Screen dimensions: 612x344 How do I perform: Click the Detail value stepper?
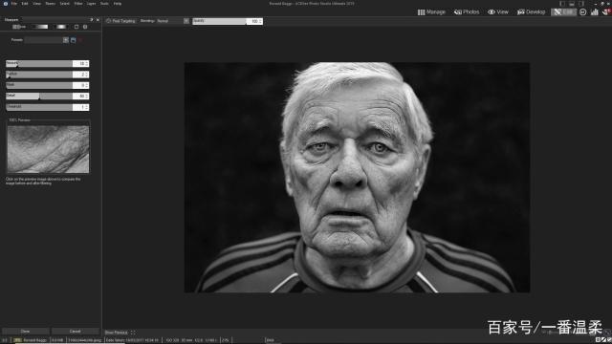click(87, 96)
